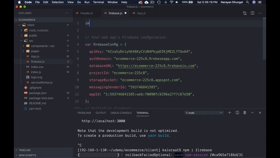Open yarn.lock file
This screenshot has height=158, width=280.
coord(35,108)
